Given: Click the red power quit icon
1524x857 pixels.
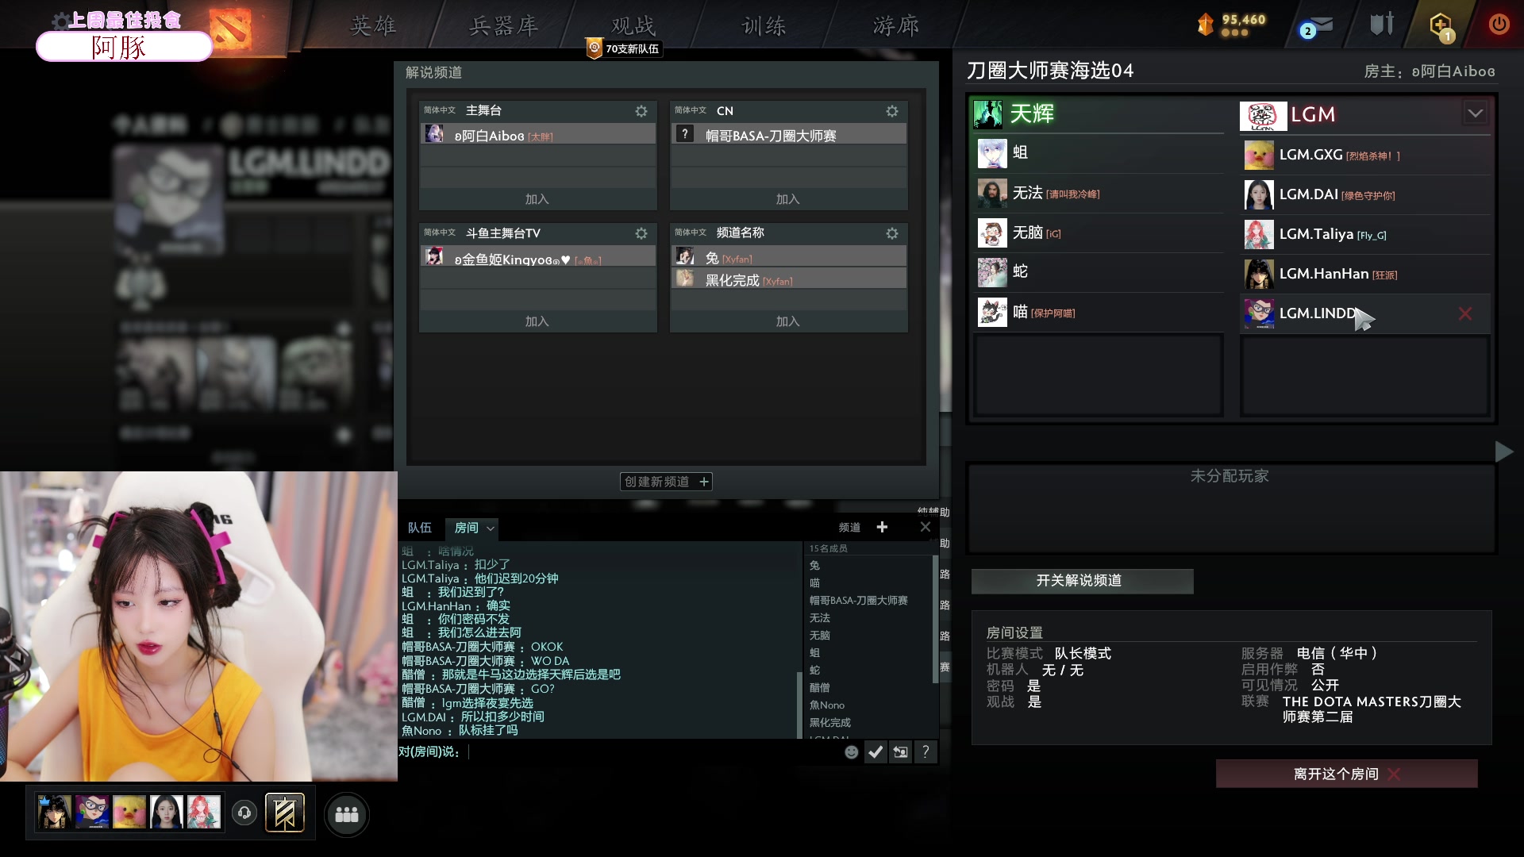Looking at the screenshot, I should pyautogui.click(x=1499, y=25).
